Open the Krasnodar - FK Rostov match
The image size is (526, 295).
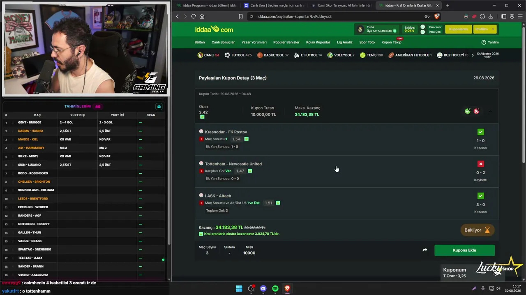(226, 132)
